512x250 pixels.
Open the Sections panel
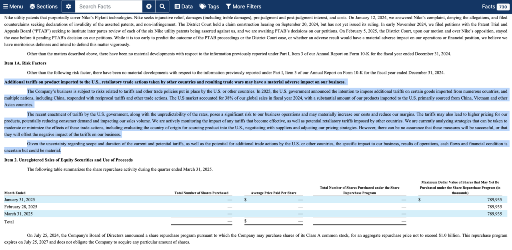(x=44, y=6)
